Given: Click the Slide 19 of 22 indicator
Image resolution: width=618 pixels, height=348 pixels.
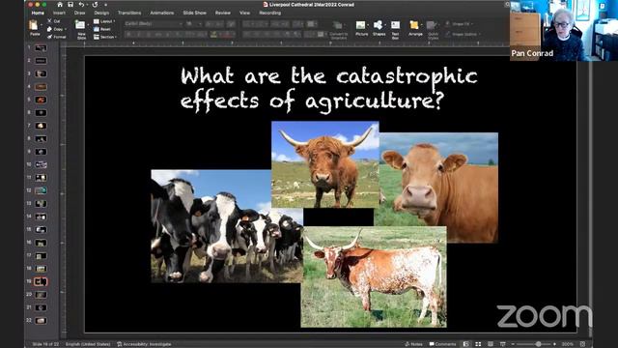Looking at the screenshot, I should pos(45,344).
